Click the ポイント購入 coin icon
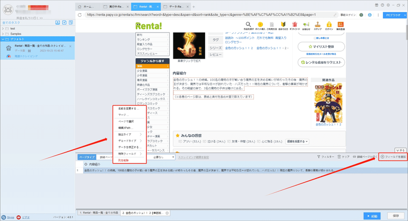Image resolution: width=408 pixels, height=221 pixels. pos(260,26)
